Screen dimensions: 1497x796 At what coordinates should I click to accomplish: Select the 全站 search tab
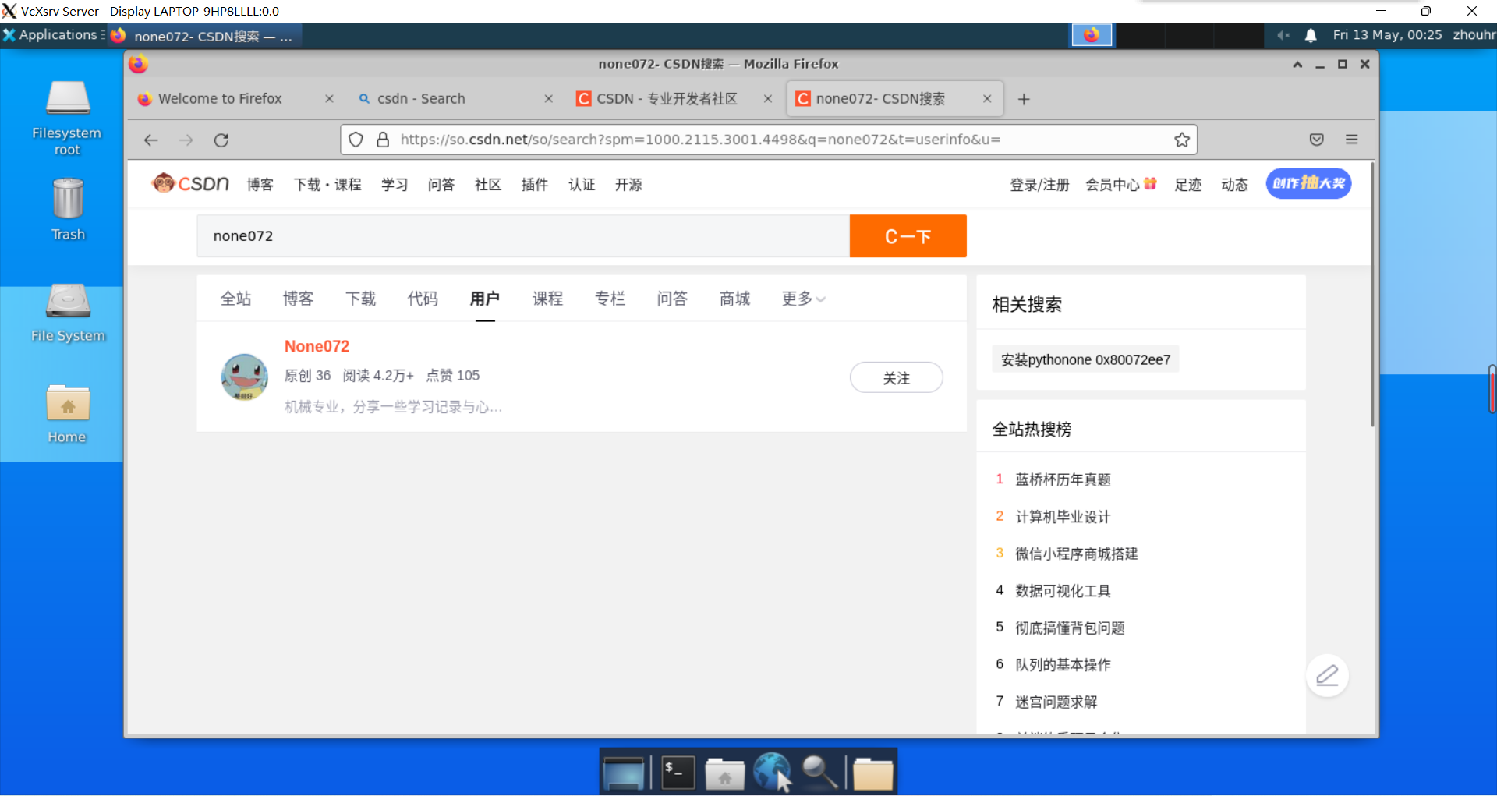coord(236,299)
